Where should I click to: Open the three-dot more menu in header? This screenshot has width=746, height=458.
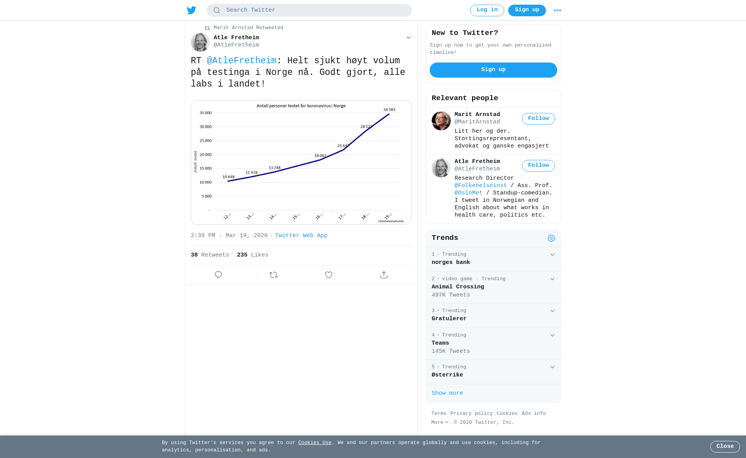click(558, 10)
